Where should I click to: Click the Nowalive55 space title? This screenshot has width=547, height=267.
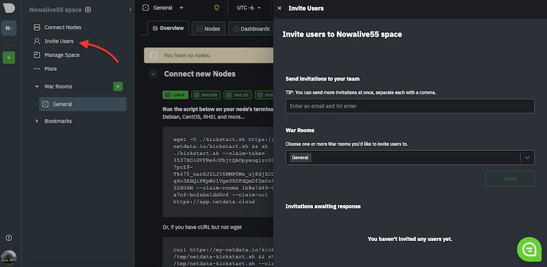(55, 10)
